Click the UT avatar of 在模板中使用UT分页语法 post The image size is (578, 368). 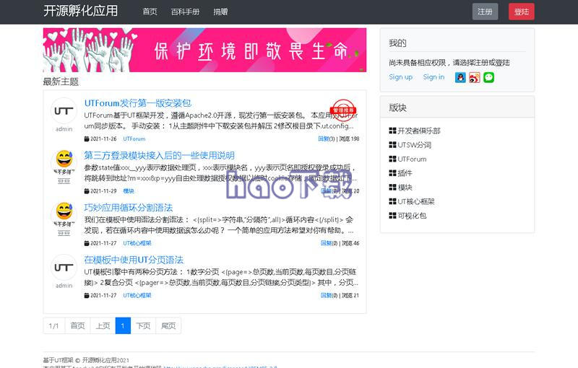[x=64, y=267]
